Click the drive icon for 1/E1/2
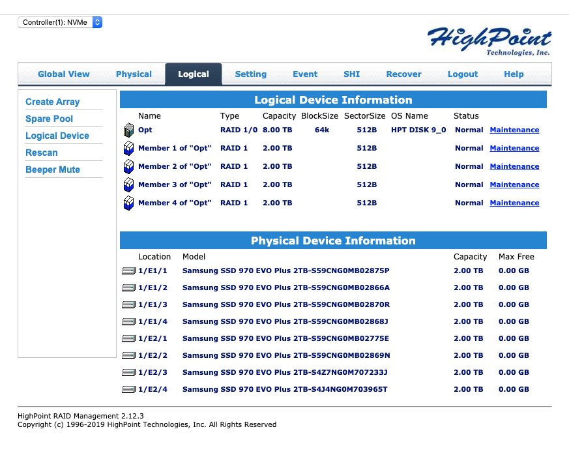The width and height of the screenshot is (569, 455). click(x=128, y=287)
